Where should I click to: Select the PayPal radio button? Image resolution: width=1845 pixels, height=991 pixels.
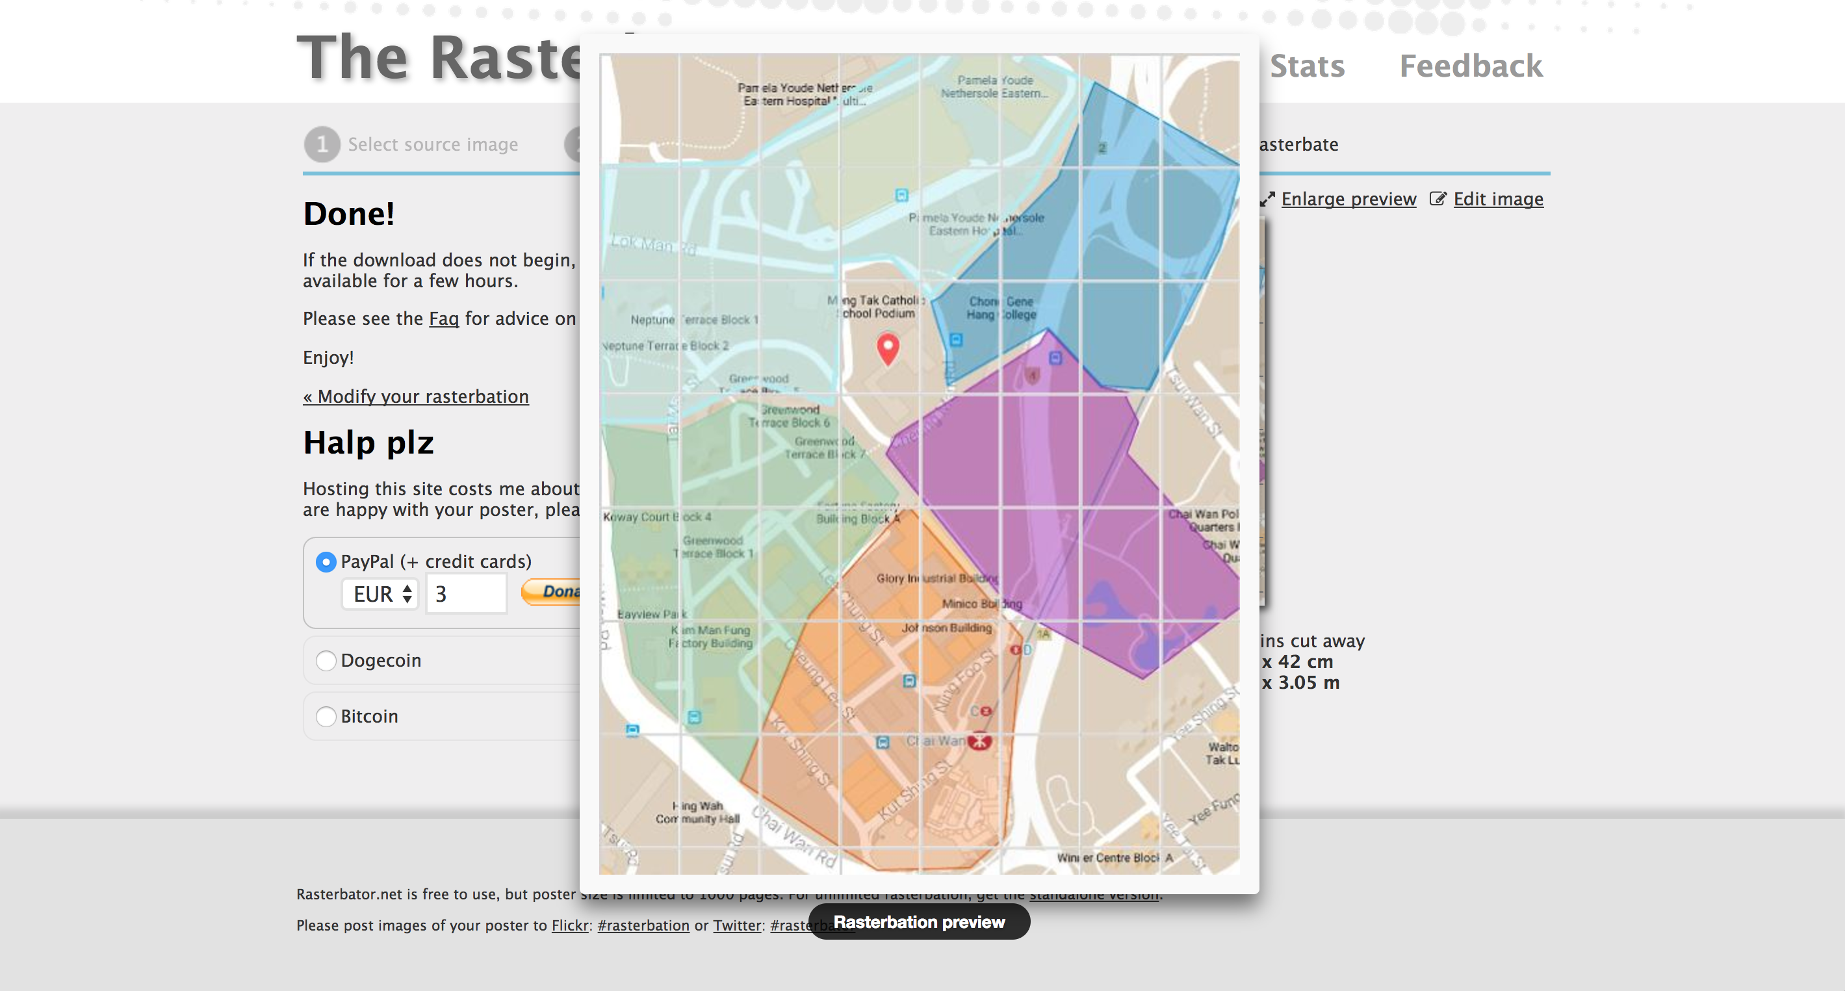326,562
